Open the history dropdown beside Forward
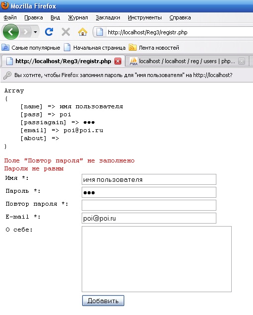Image resolution: width=253 pixels, height=315 pixels. click(x=36, y=32)
